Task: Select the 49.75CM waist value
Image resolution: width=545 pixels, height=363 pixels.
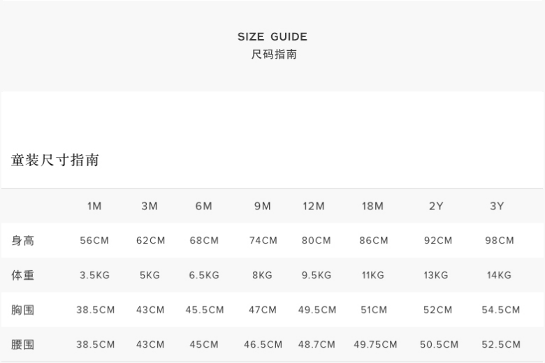Action: 375,344
